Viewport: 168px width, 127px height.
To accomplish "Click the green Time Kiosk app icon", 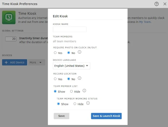I will [x=9, y=17].
